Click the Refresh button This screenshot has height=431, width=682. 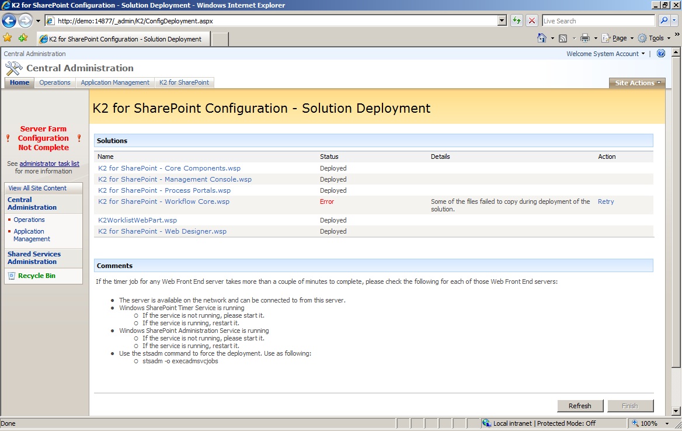point(580,406)
